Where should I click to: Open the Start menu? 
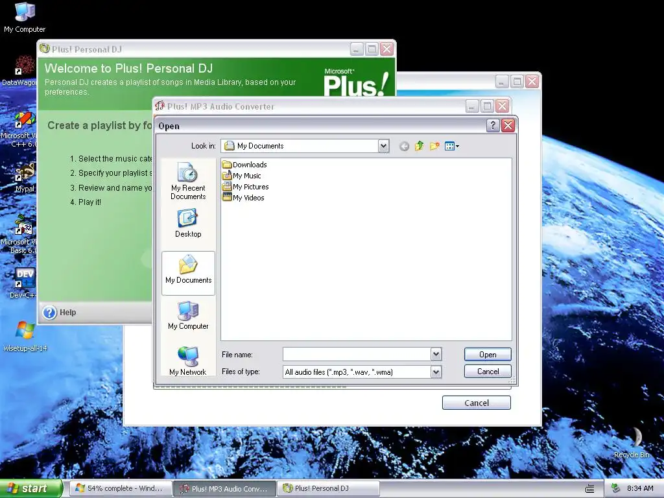click(x=30, y=488)
